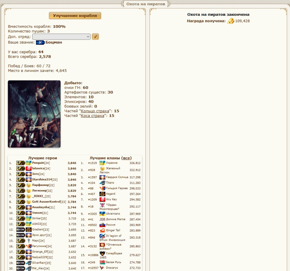Open hero Зотз profile
This screenshot has width=290, height=271.
click(35, 174)
